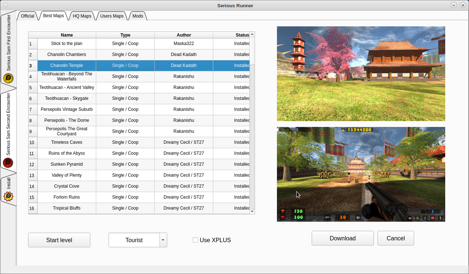Select 'Persepolis The Great Courtyard' map
This screenshot has height=274, width=469.
pos(67,131)
